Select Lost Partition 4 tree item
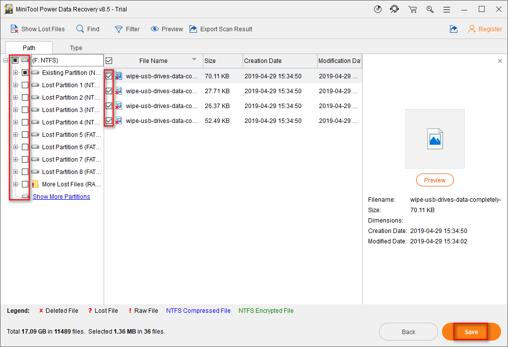Image resolution: width=508 pixels, height=347 pixels. [71, 122]
